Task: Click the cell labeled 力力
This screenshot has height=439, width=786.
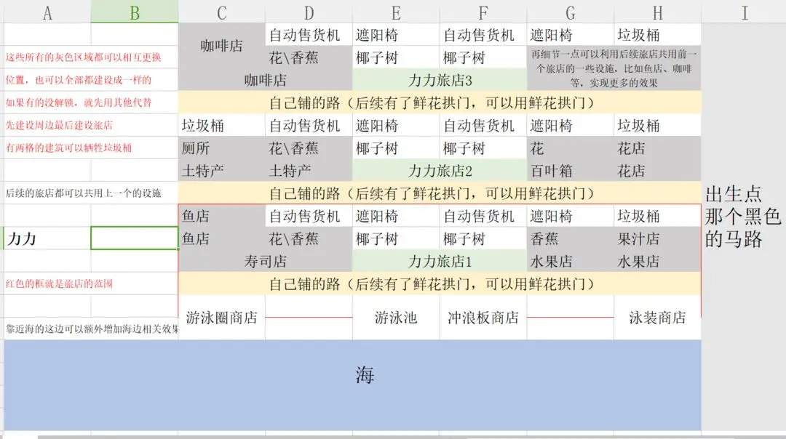Action: point(22,238)
